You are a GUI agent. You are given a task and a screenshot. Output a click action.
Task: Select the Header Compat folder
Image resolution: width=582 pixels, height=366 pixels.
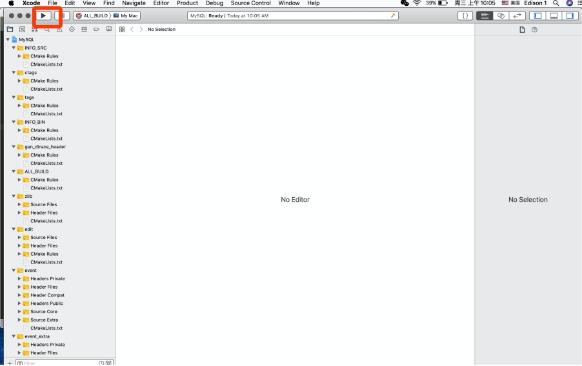point(47,295)
